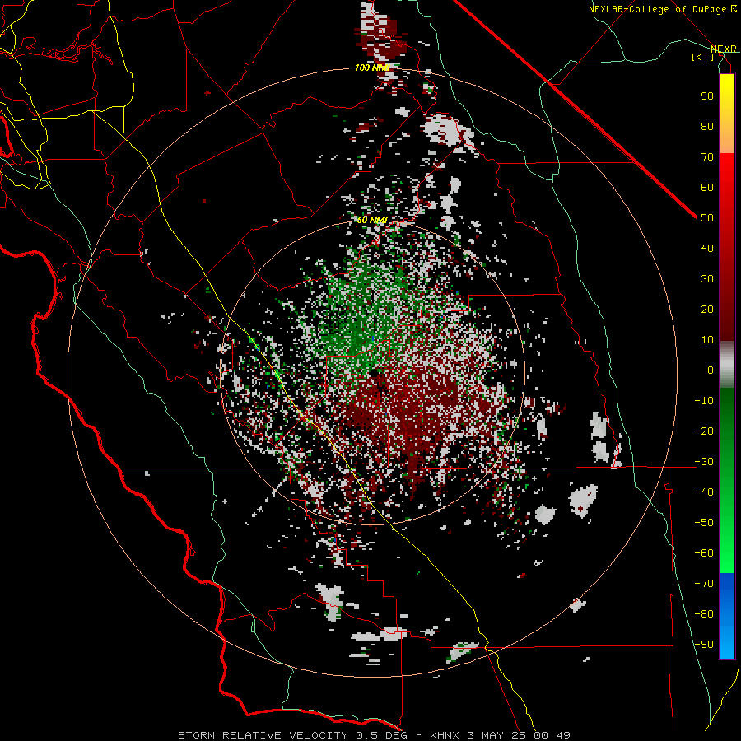Viewport: 741px width, 741px height.
Task: Click the 50 NMI range ring label
Action: pyautogui.click(x=372, y=220)
